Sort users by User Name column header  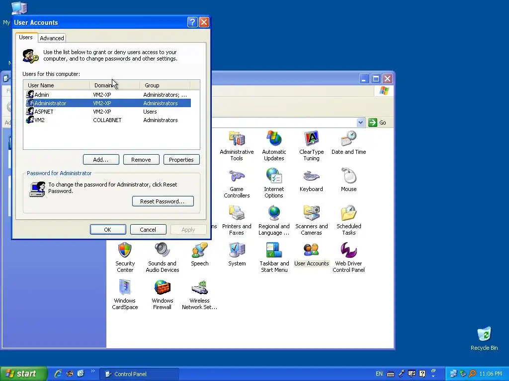[57, 85]
